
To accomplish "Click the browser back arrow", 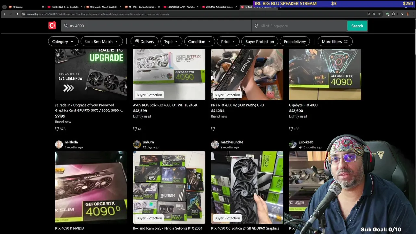I will click(x=5, y=14).
